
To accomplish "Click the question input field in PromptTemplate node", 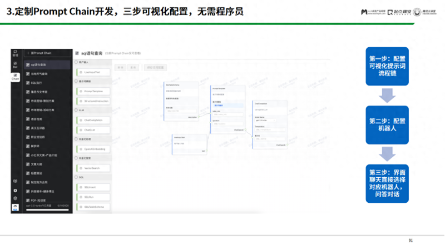I will [x=227, y=123].
